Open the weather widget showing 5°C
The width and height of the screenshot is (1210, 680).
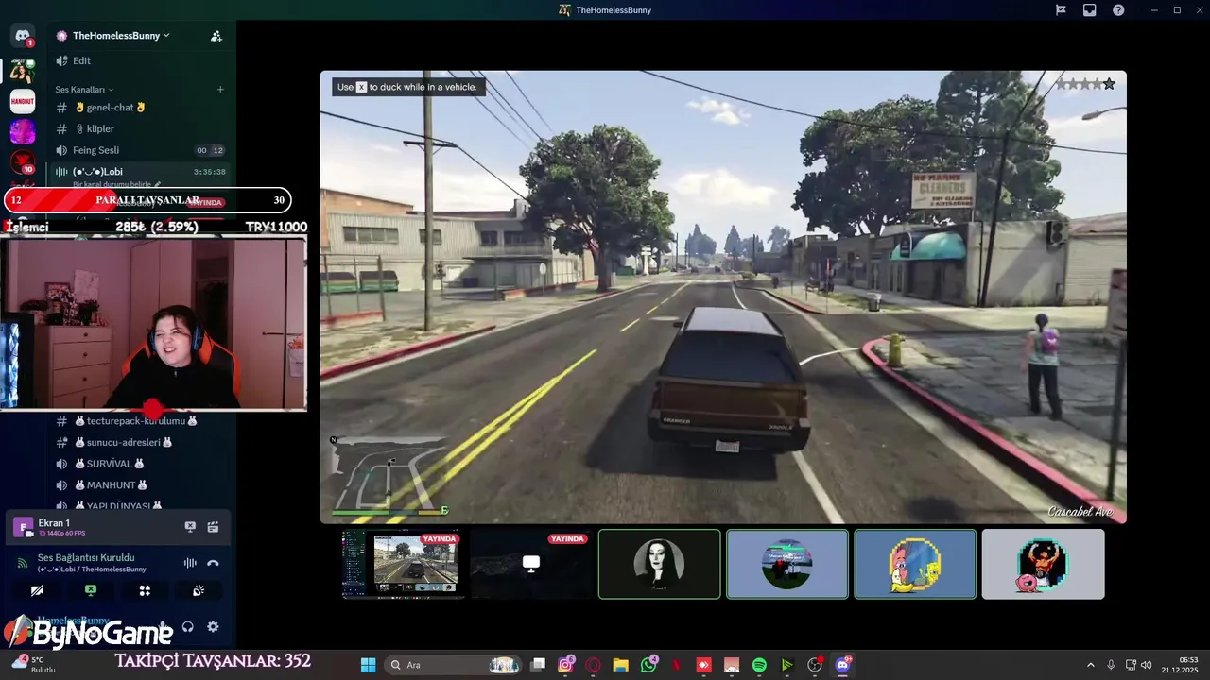click(32, 664)
